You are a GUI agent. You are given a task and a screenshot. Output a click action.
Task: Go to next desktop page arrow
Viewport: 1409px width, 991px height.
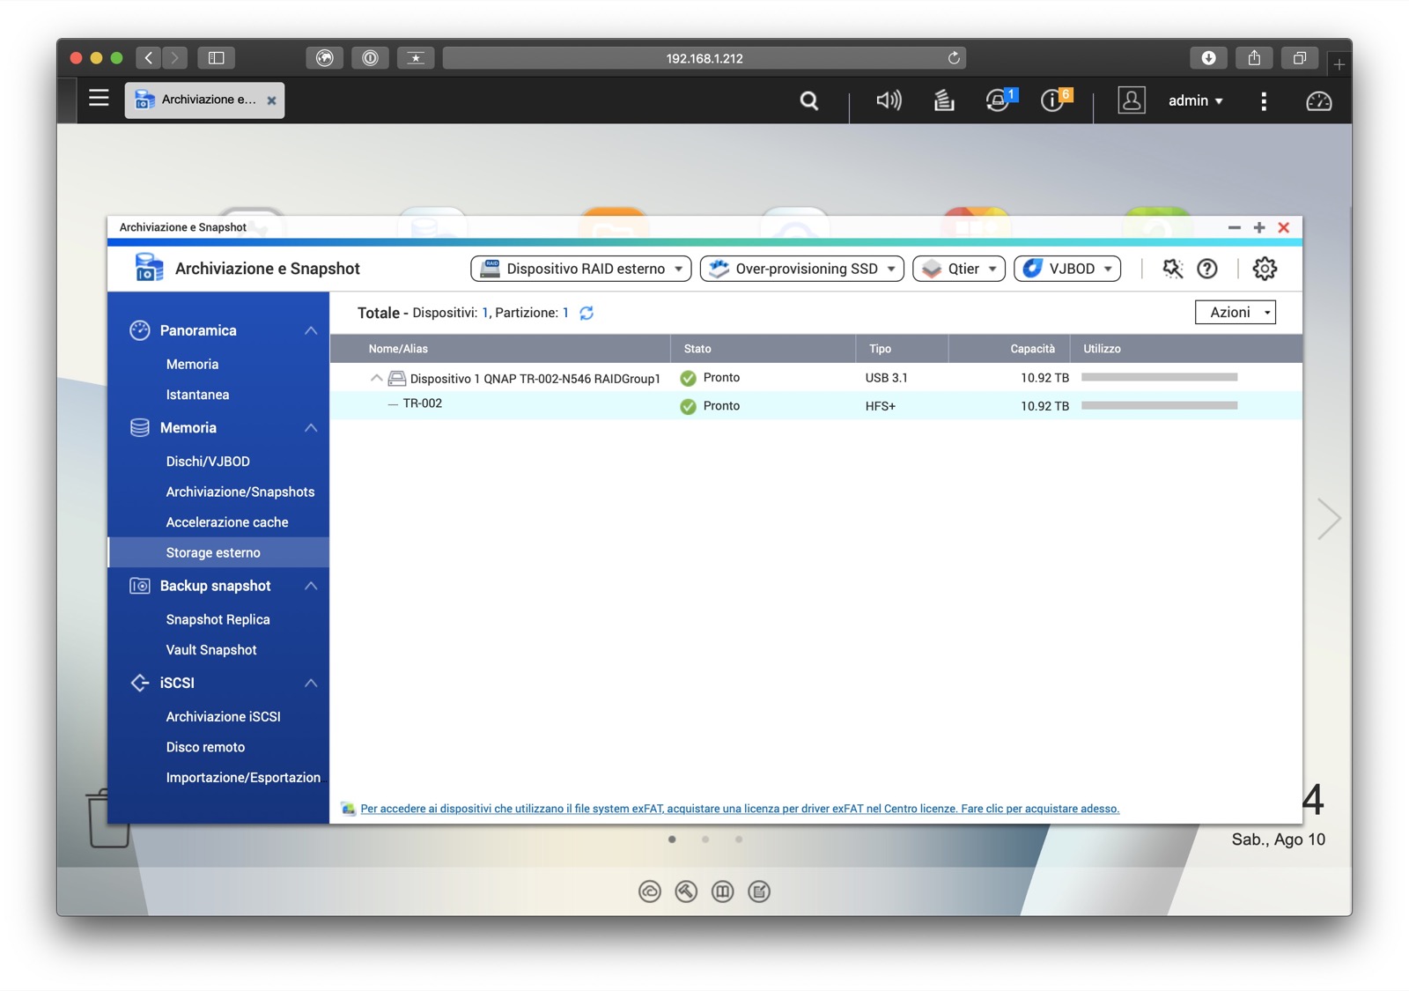pyautogui.click(x=1329, y=518)
